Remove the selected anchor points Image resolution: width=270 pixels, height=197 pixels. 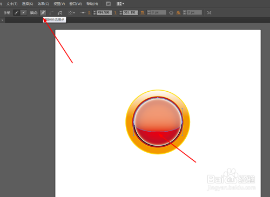point(43,12)
